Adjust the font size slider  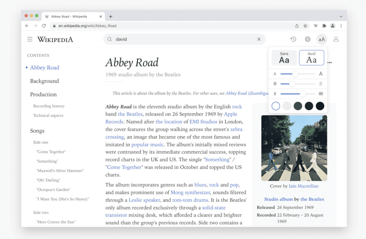pyautogui.click(x=295, y=74)
